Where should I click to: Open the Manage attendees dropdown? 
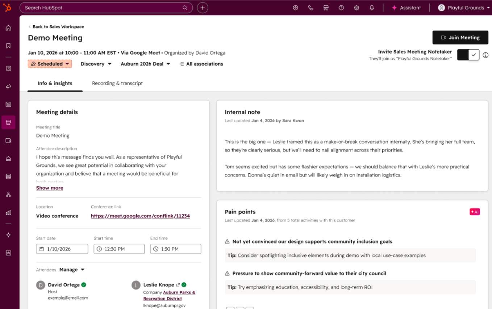72,270
